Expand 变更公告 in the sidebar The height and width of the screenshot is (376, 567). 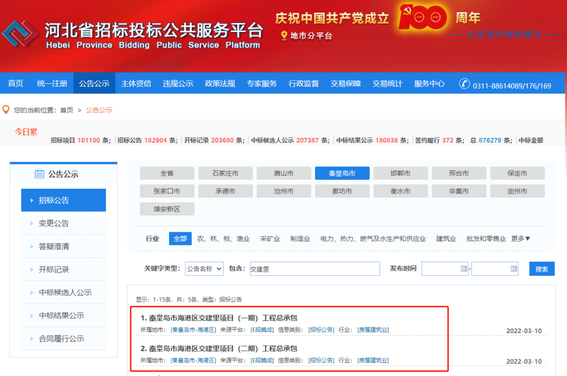54,223
